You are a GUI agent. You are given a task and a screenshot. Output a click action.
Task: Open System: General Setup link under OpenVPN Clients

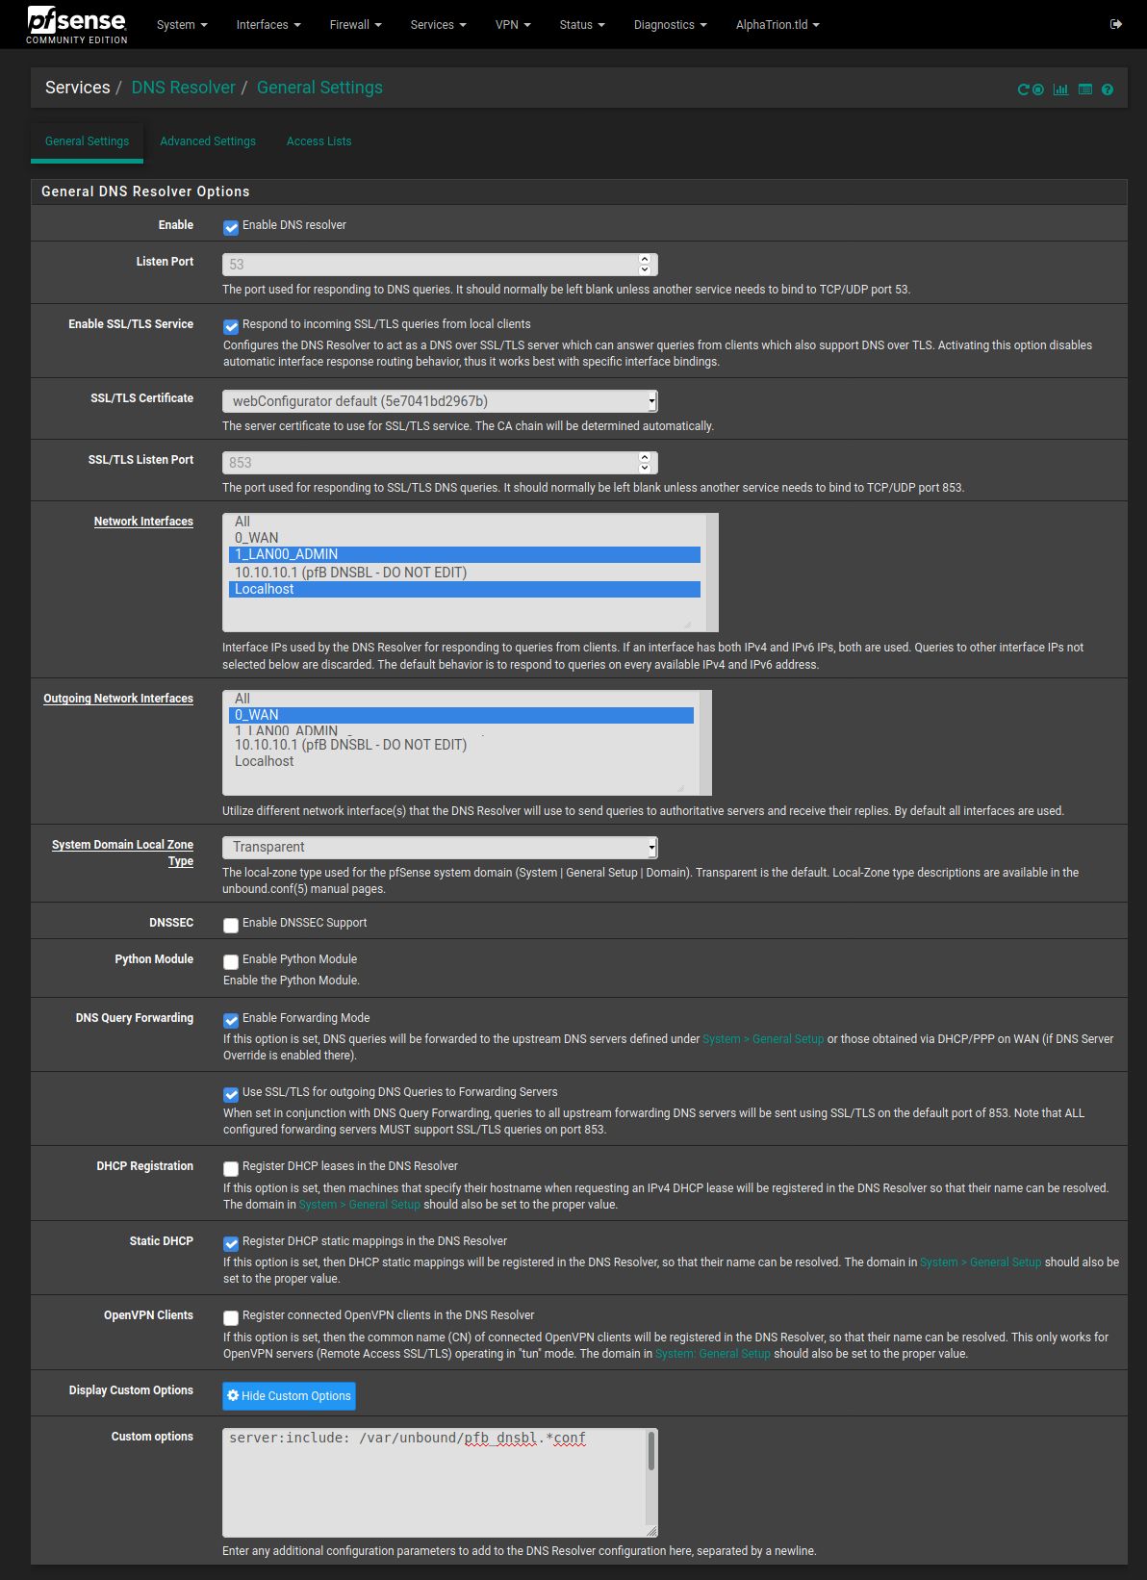pos(713,1354)
